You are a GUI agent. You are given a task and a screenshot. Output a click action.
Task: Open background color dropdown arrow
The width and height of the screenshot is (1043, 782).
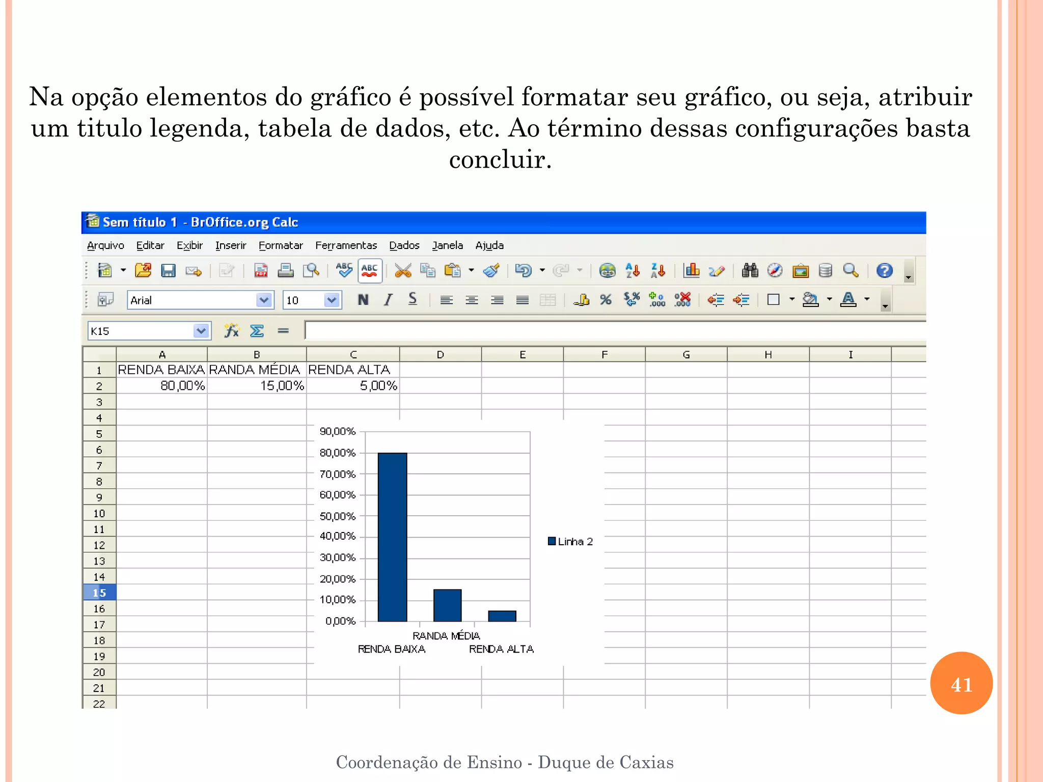[x=830, y=299]
